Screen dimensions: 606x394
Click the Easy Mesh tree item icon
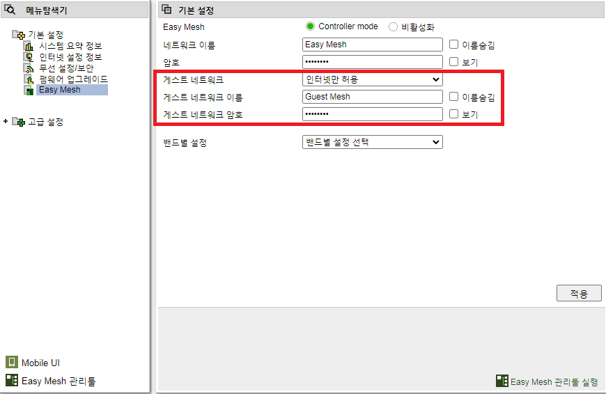tap(29, 90)
